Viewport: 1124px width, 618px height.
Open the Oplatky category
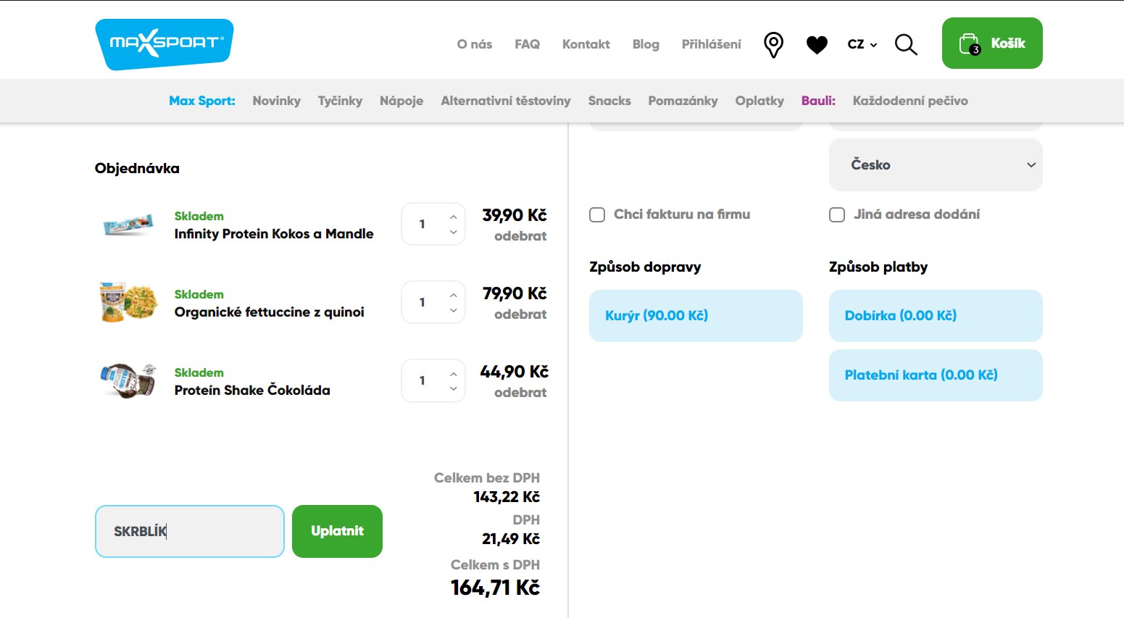pyautogui.click(x=759, y=101)
